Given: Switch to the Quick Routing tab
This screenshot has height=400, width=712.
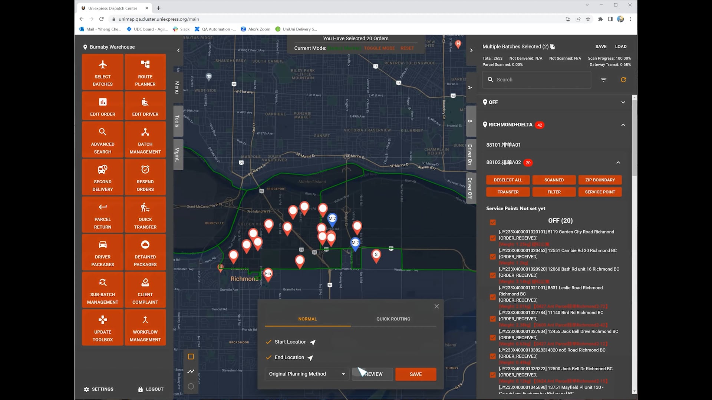Looking at the screenshot, I should 393,319.
